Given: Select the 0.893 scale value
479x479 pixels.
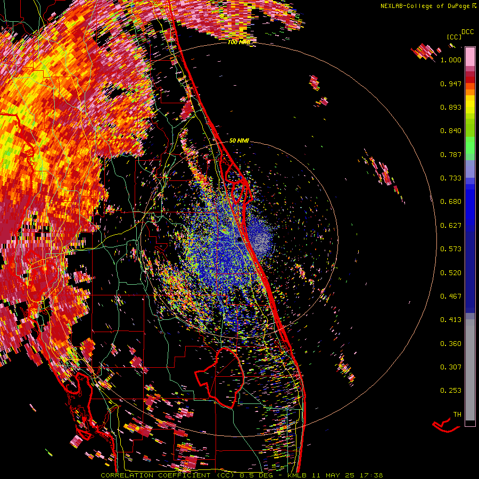Looking at the screenshot, I should click(451, 107).
